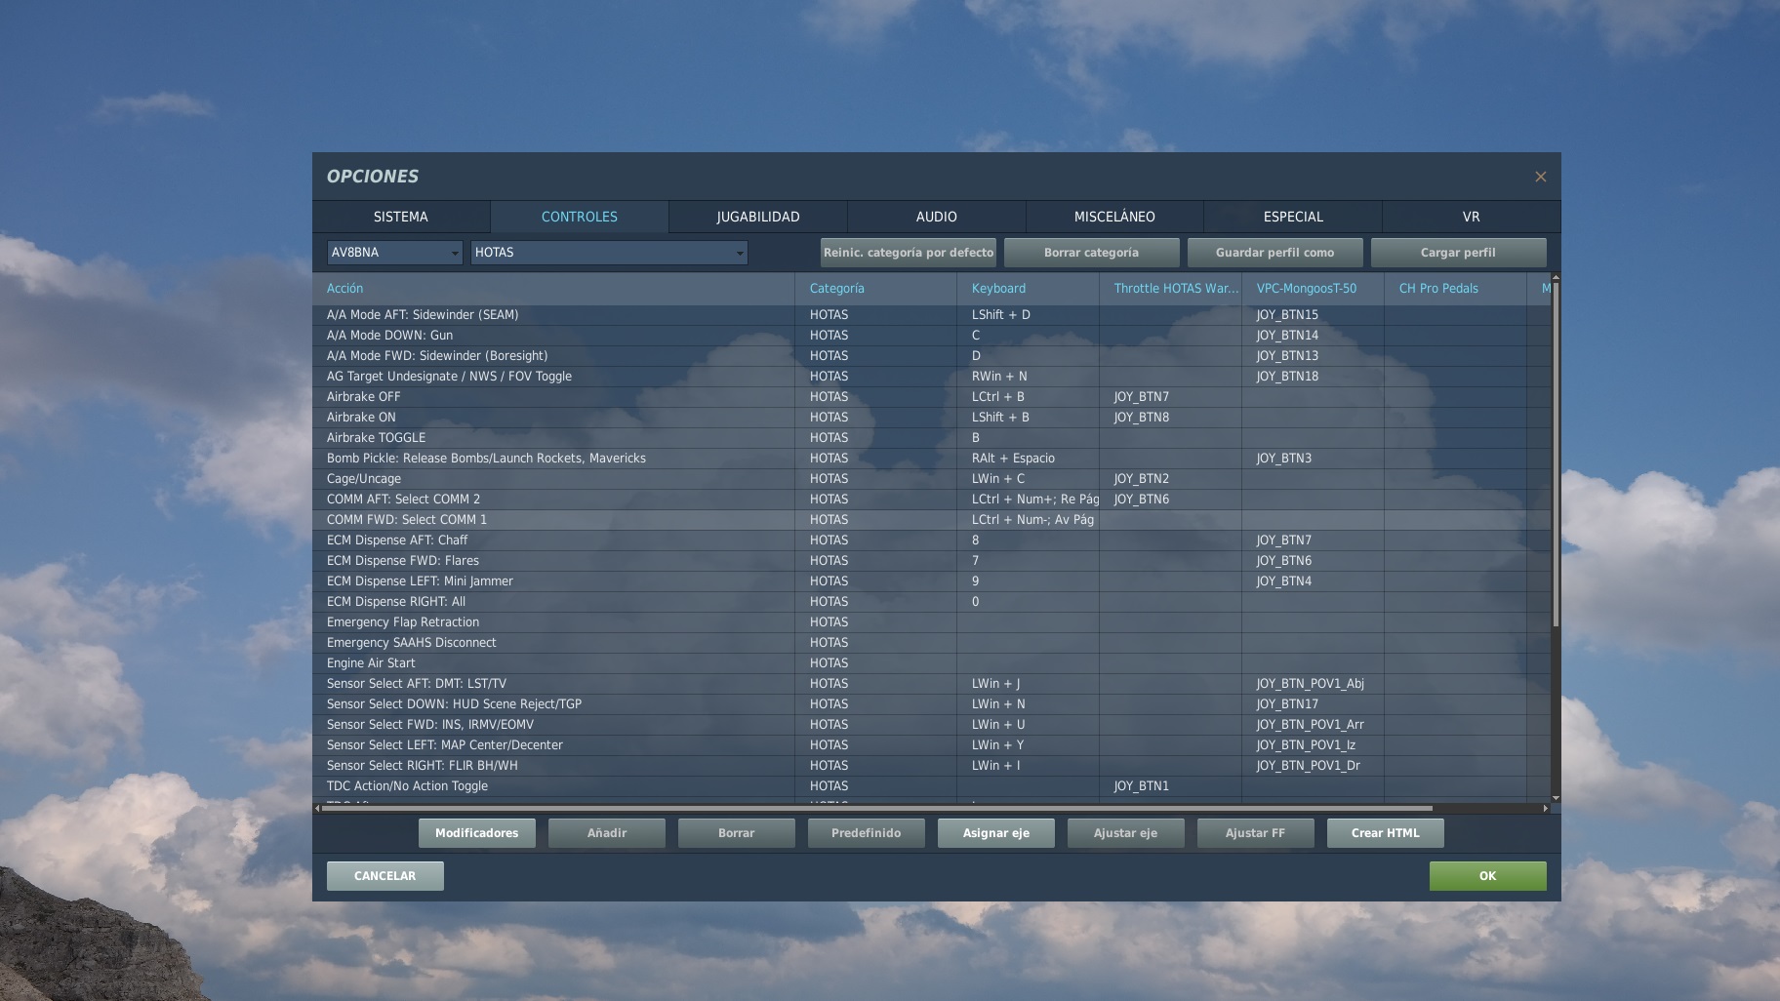The width and height of the screenshot is (1780, 1001).
Task: Switch to the CONTROLES tab
Action: tap(580, 217)
